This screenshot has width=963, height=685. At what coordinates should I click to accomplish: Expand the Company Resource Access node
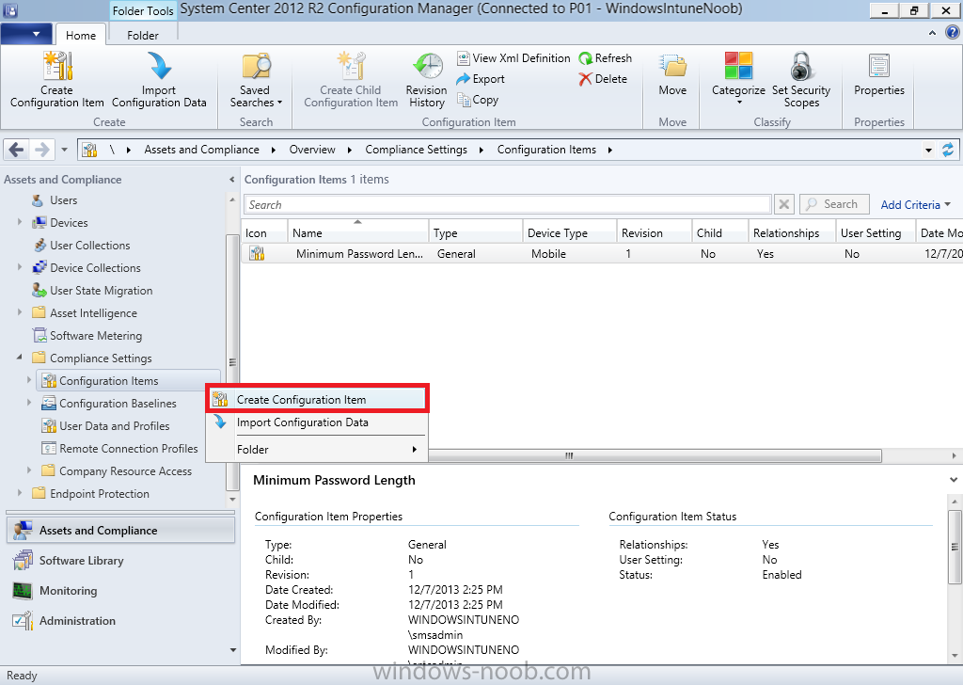pos(29,470)
